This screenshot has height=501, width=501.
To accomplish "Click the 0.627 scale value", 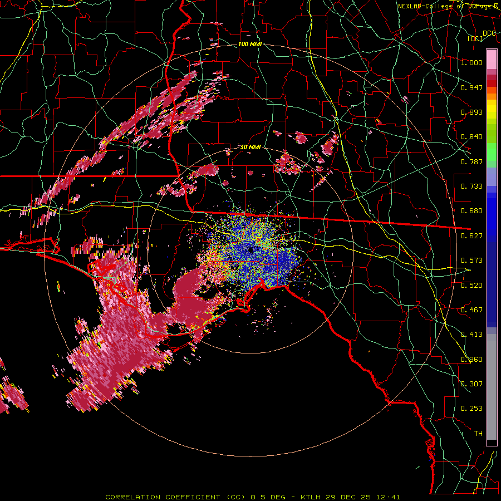I will coord(471,236).
